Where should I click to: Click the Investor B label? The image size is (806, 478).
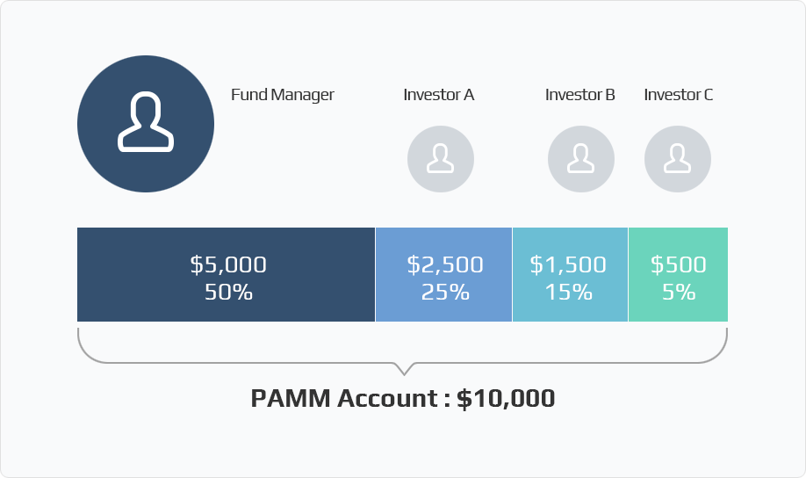pyautogui.click(x=579, y=95)
